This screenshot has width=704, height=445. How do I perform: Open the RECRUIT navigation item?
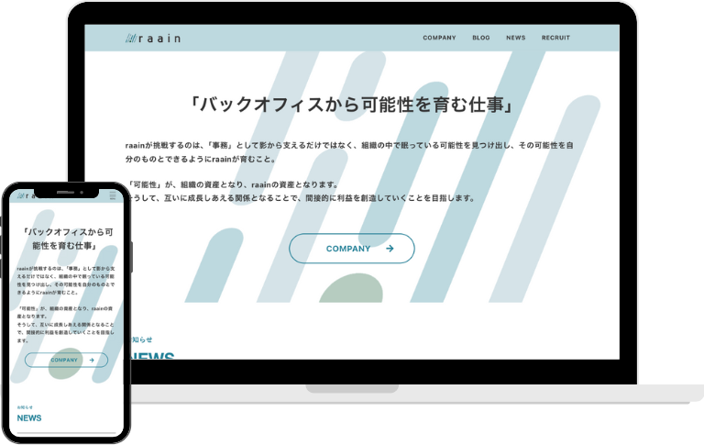555,39
